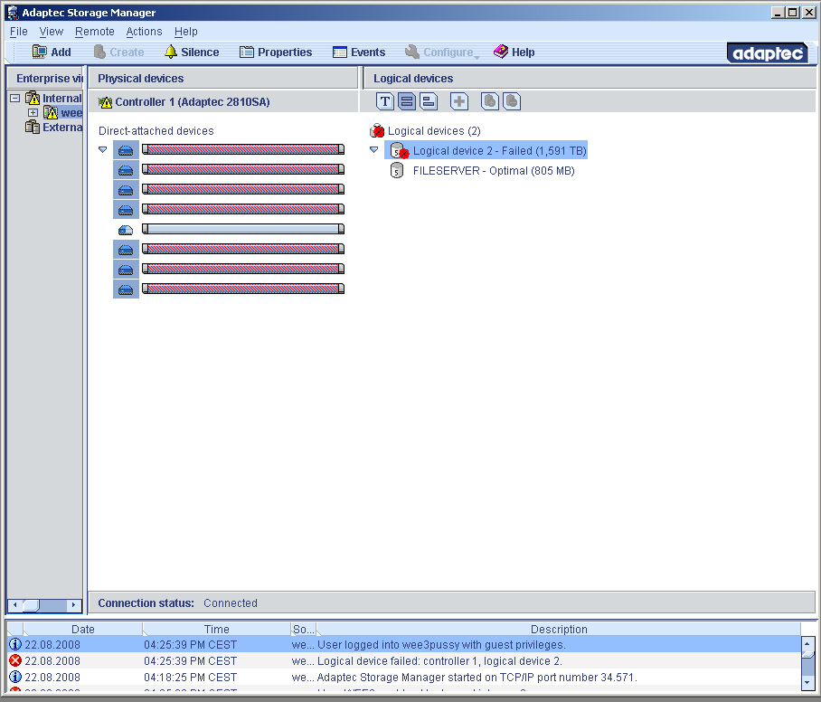Image resolution: width=821 pixels, height=702 pixels.
Task: Select the 'Logical device failed' event row
Action: point(403,660)
